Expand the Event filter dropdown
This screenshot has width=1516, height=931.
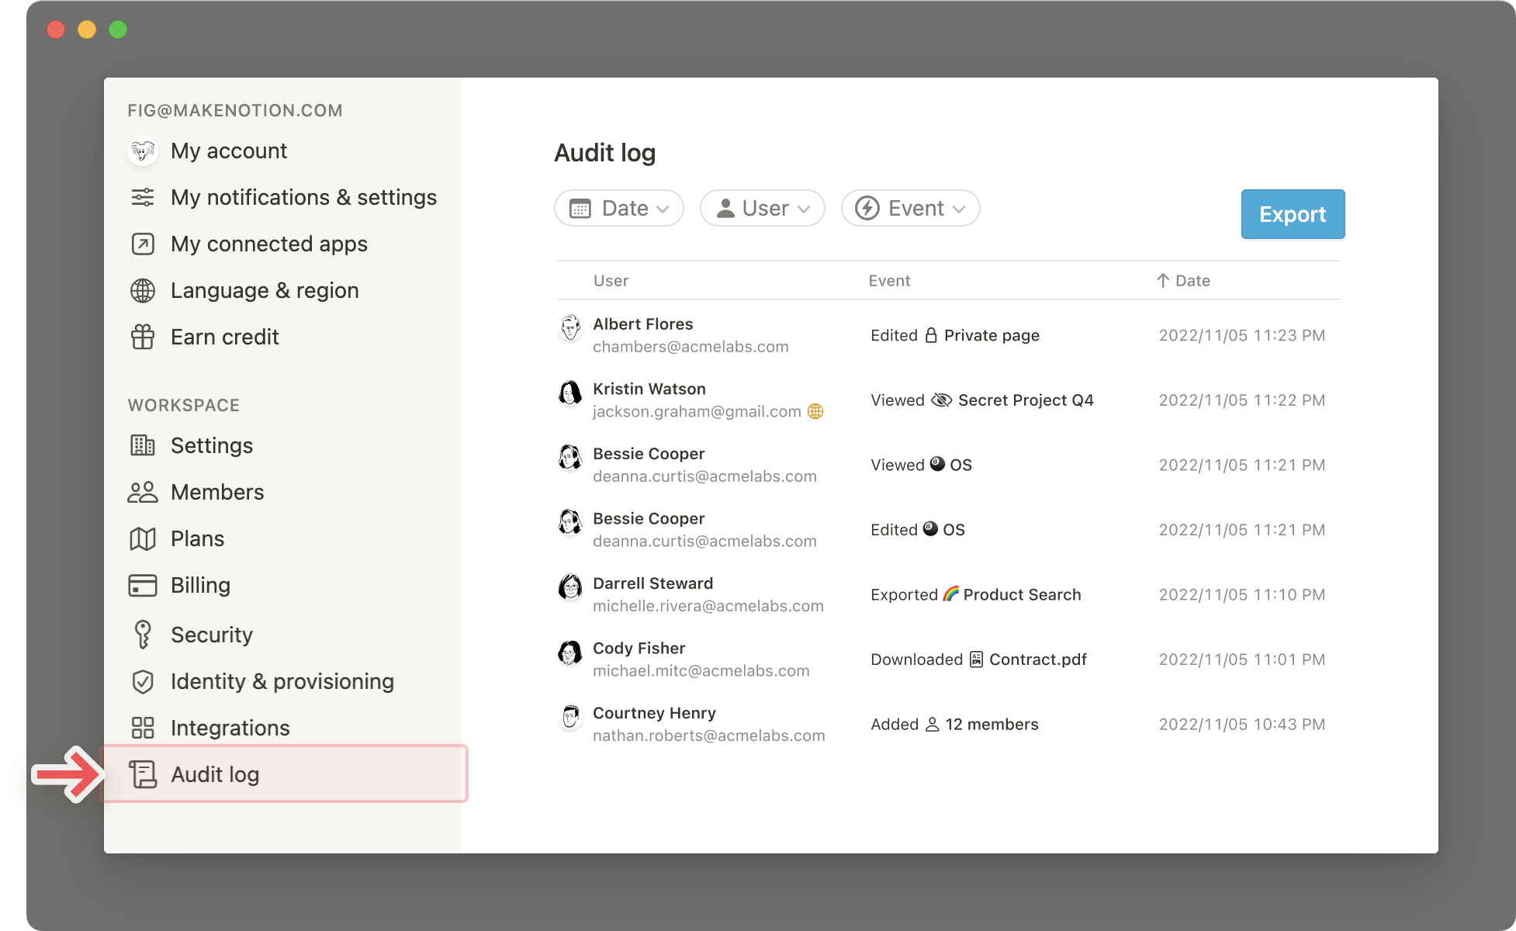pyautogui.click(x=909, y=208)
